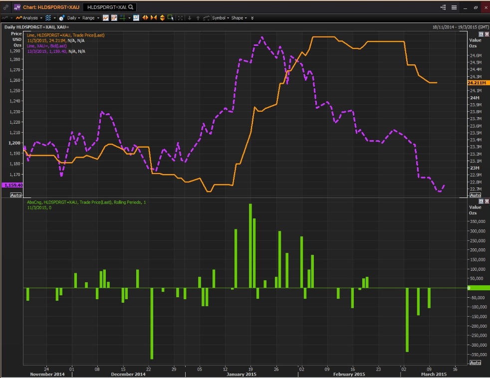Click the horizontal expand arrows icon

click(146, 18)
